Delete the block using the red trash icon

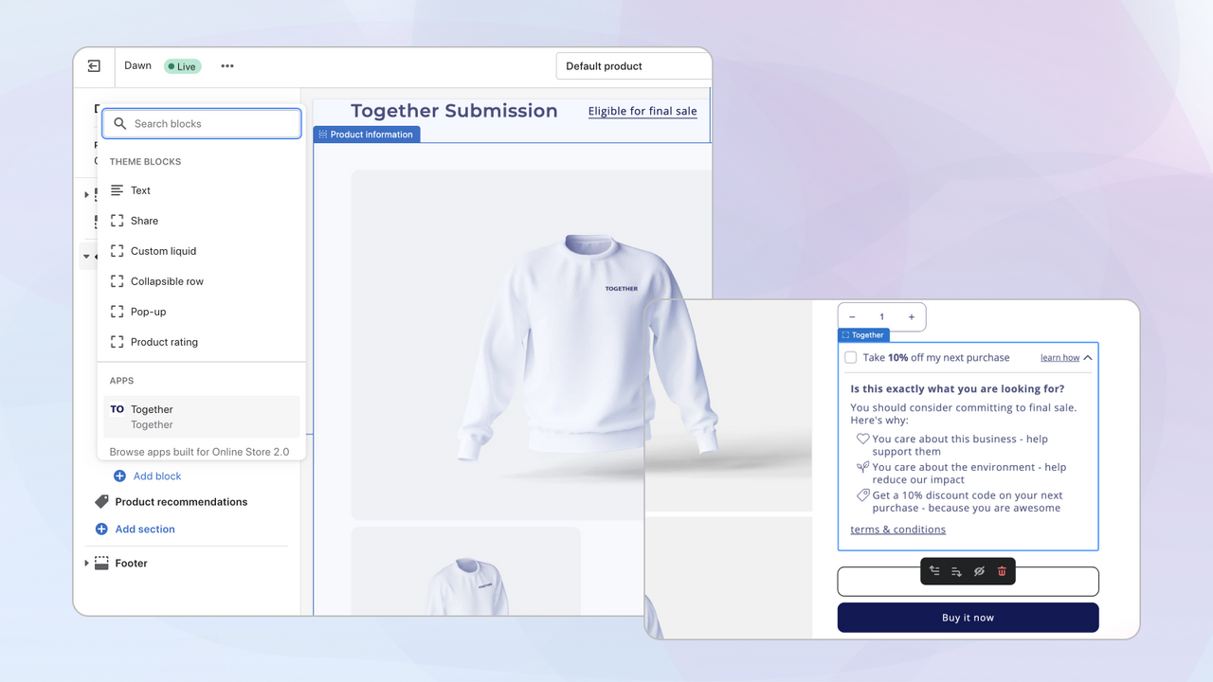click(x=1002, y=571)
